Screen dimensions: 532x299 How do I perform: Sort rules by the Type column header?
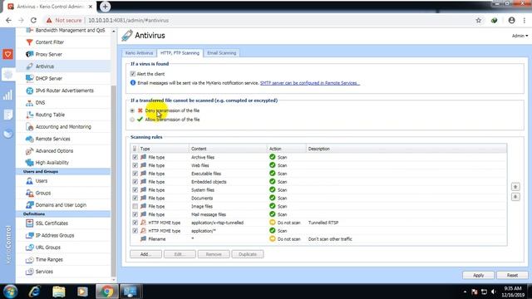164,149
